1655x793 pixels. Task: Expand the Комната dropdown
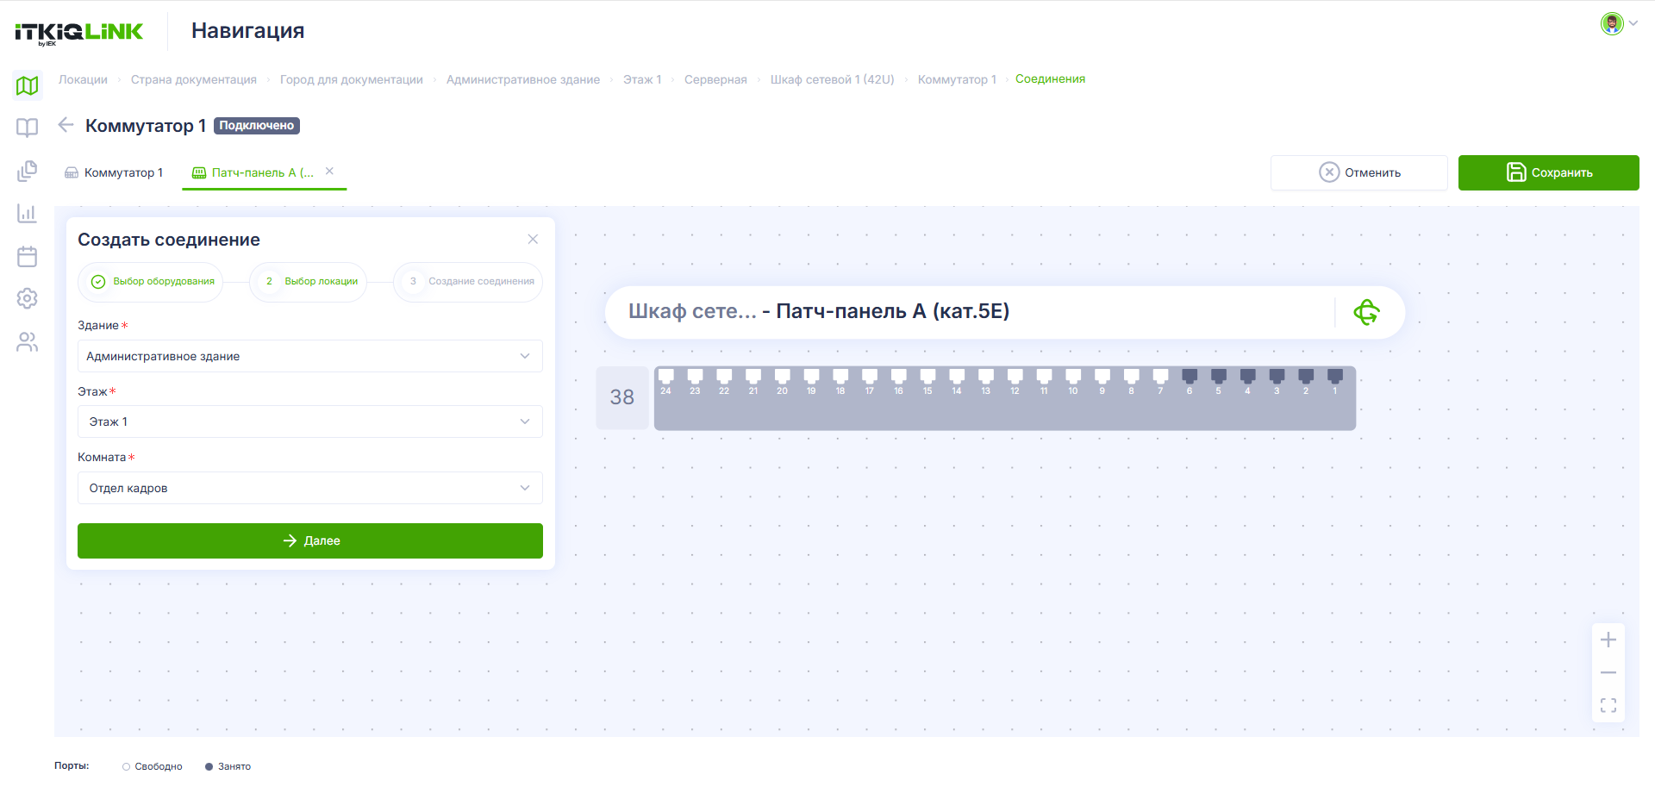pyautogui.click(x=310, y=488)
